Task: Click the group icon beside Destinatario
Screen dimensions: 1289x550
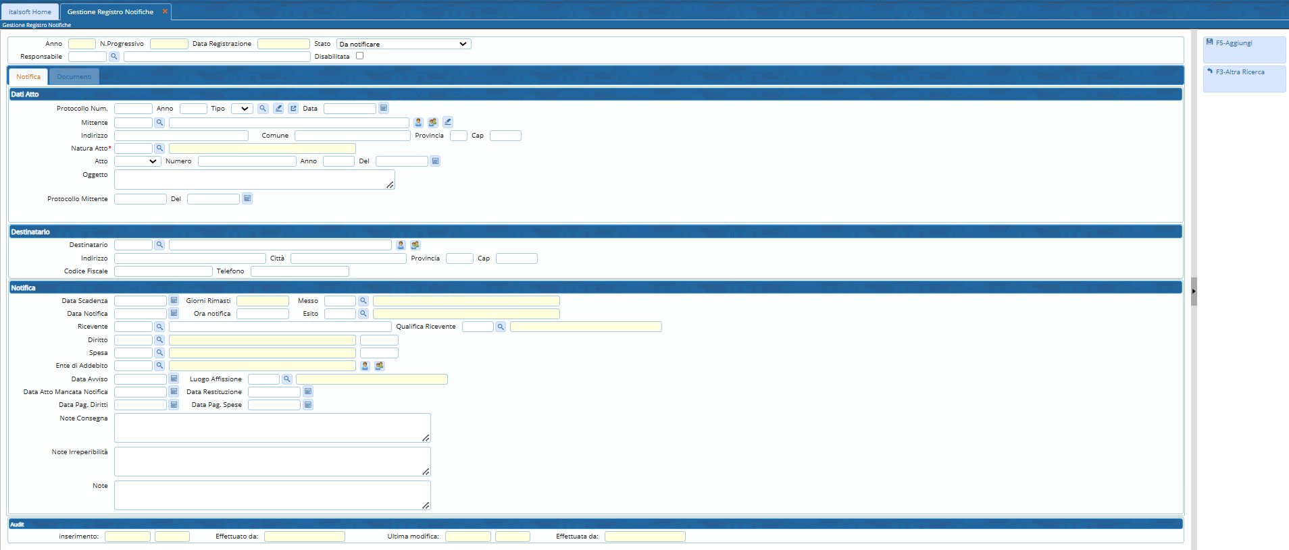Action: (x=415, y=245)
